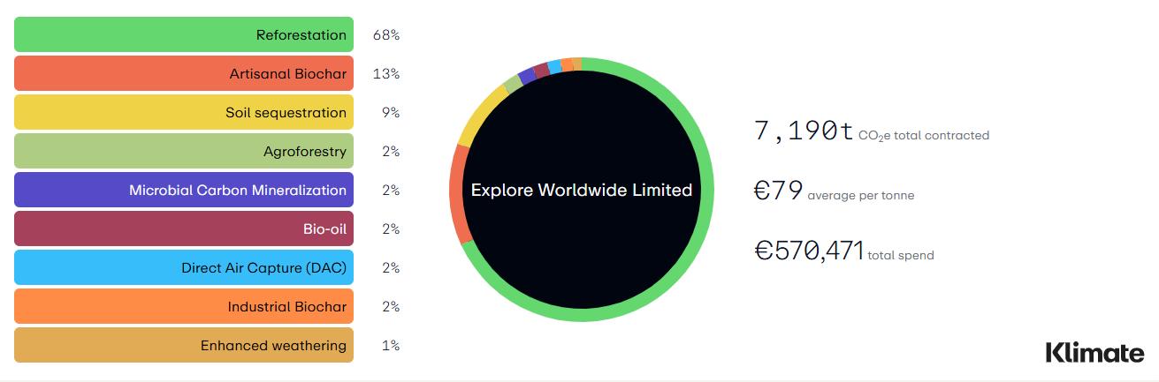Click the 68% Reforestation percentage label
This screenshot has height=382, width=1159.
tap(386, 35)
